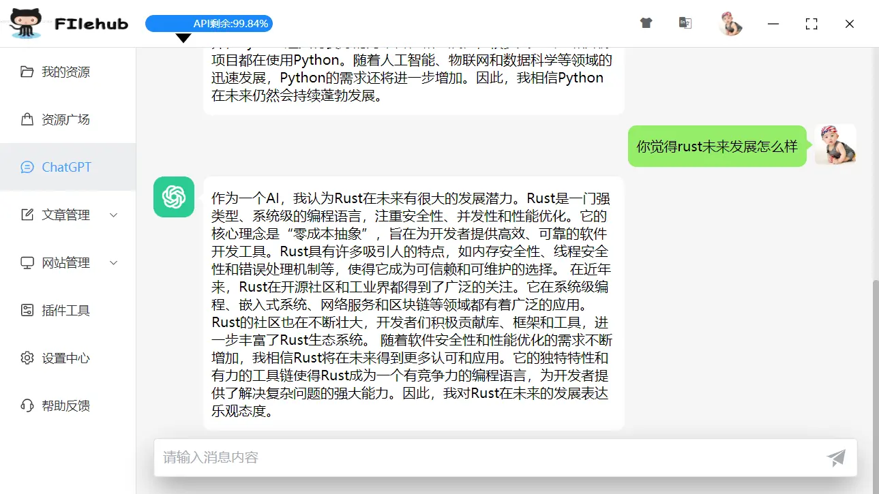Click the green message 你觉得rust未来发展怎么样

(x=717, y=146)
